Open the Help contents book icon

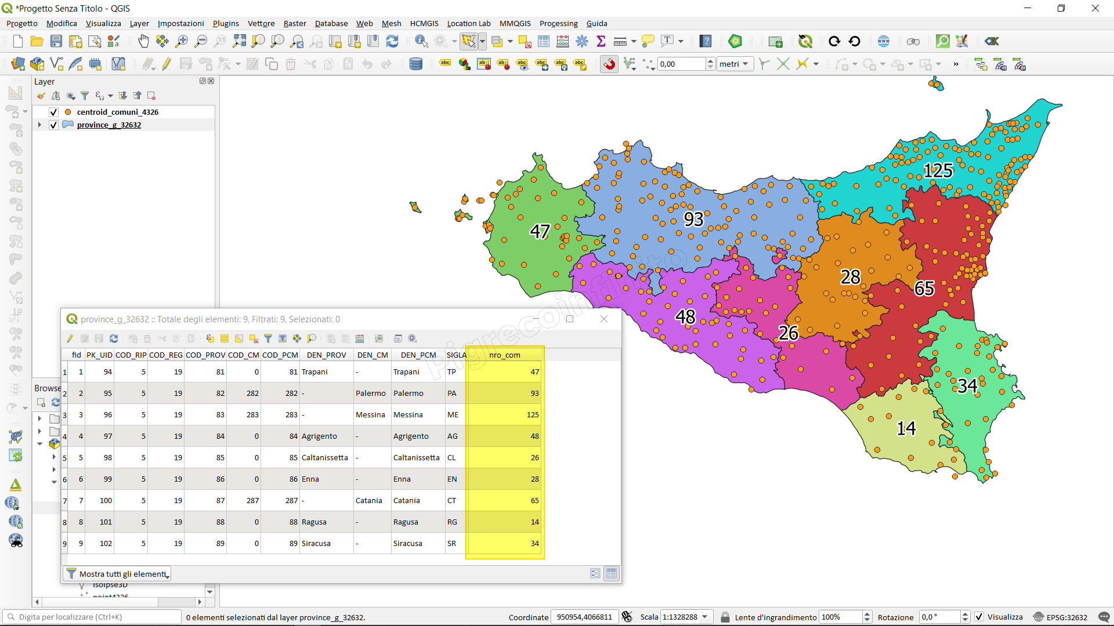click(706, 41)
